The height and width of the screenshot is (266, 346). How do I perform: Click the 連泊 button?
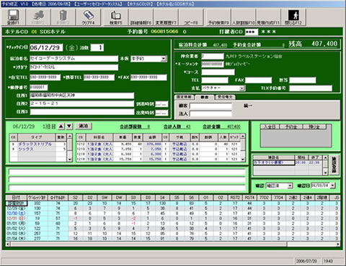tap(84, 126)
